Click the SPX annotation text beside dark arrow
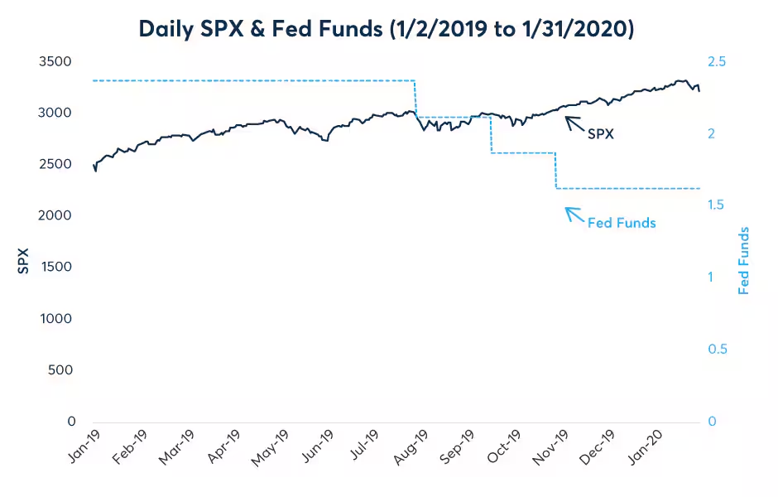The image size is (778, 497). pos(601,133)
